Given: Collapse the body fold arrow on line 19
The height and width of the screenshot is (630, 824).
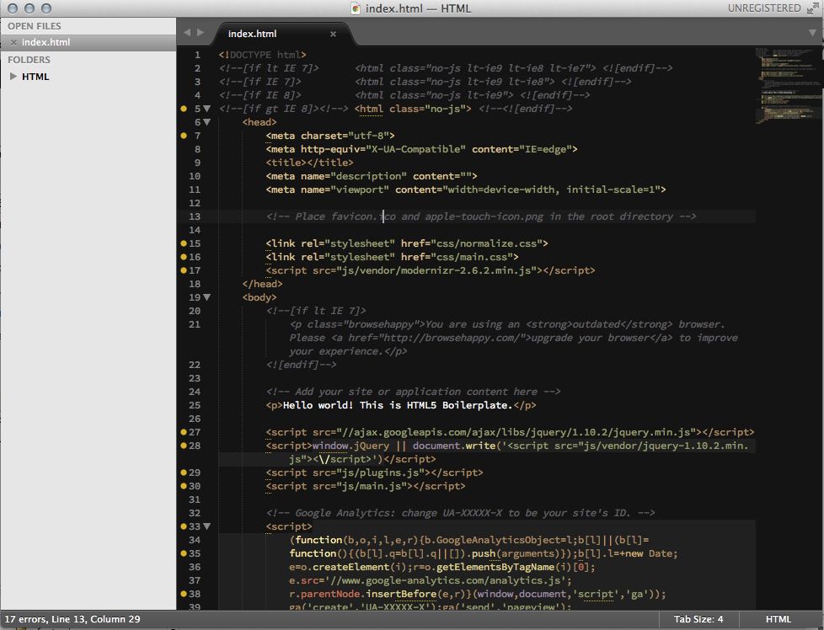Looking at the screenshot, I should tap(207, 297).
